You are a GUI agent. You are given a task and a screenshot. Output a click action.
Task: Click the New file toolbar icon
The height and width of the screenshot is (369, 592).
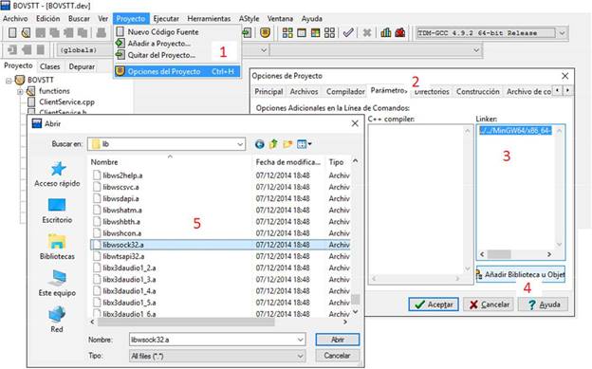[x=12, y=33]
